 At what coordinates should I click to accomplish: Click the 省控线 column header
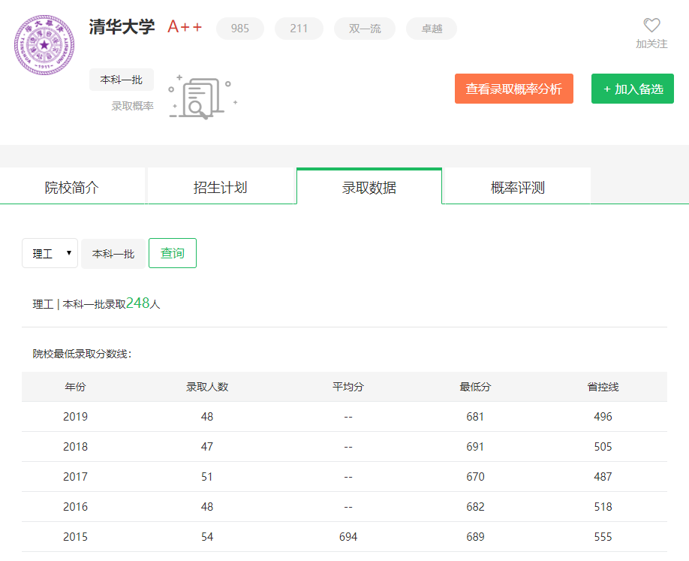click(x=603, y=387)
